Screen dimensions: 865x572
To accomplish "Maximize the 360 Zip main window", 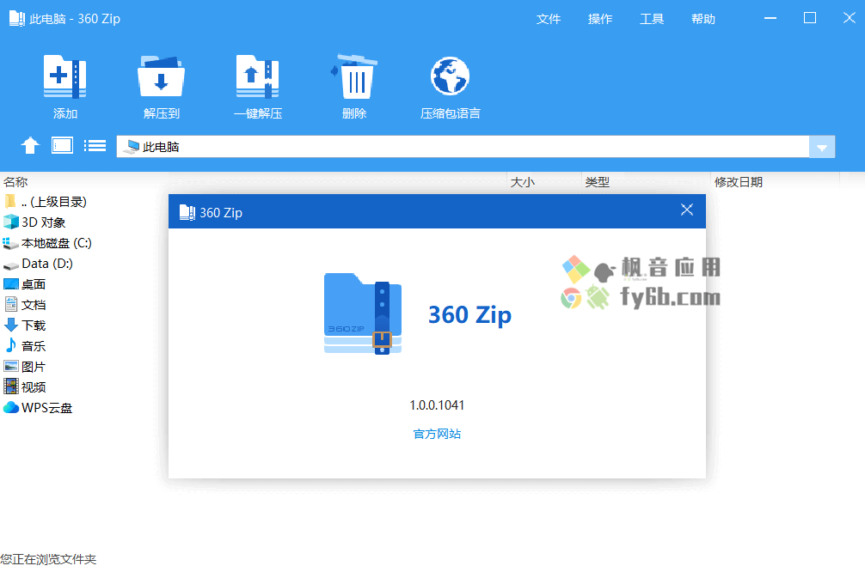I will 810,18.
